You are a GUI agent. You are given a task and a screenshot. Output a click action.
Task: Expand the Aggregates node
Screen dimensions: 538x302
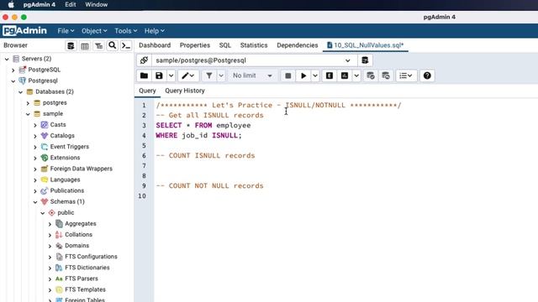(x=50, y=224)
